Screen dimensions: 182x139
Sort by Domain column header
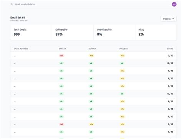click(x=93, y=49)
